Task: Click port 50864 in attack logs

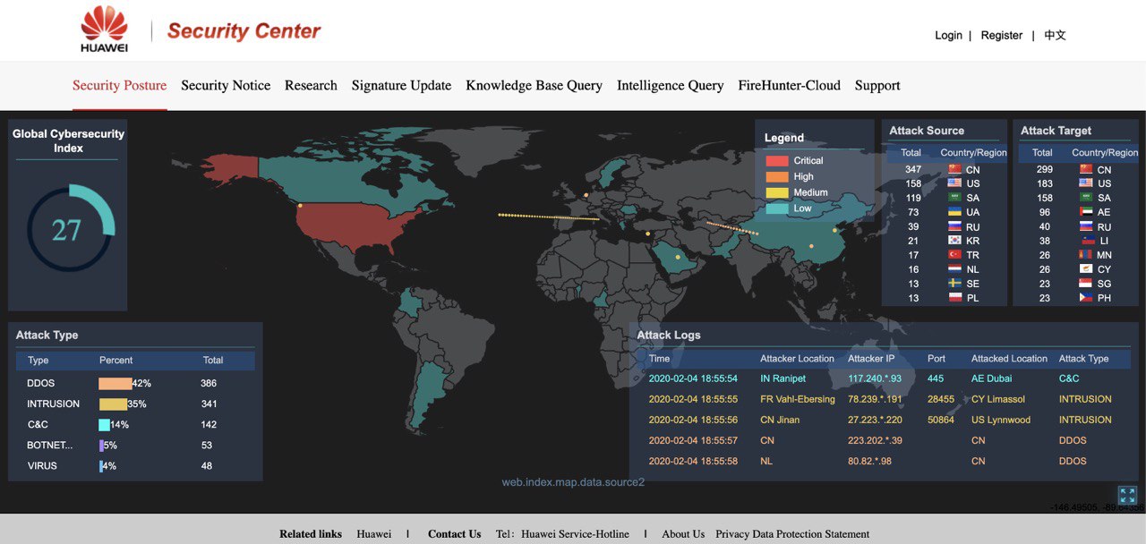Action: pos(941,420)
